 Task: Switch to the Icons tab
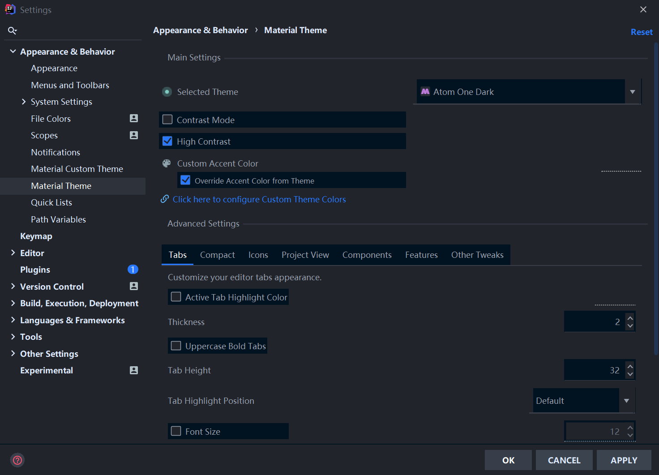click(258, 255)
